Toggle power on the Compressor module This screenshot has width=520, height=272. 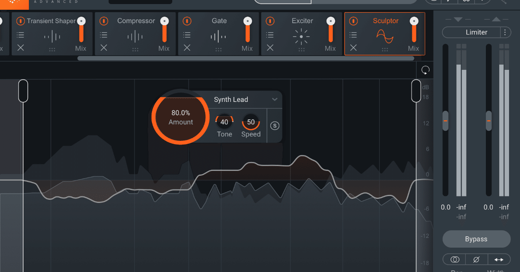(104, 21)
